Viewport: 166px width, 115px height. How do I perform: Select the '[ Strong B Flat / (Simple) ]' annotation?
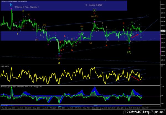point(27,7)
